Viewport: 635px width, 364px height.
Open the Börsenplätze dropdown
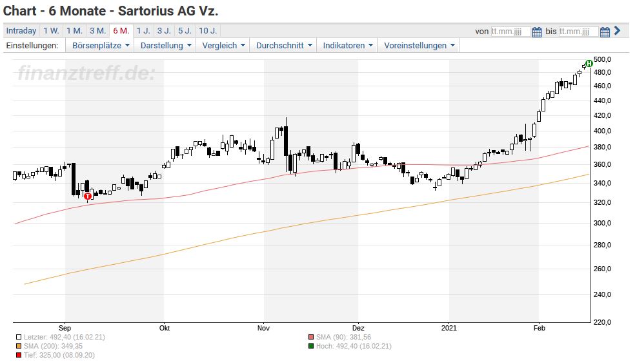pyautogui.click(x=101, y=46)
